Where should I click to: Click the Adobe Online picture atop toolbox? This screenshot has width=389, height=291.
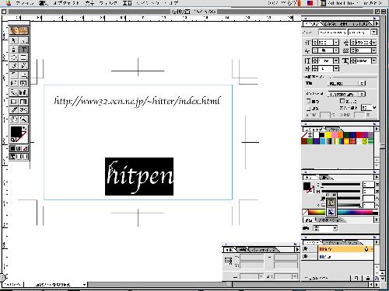tap(19, 30)
